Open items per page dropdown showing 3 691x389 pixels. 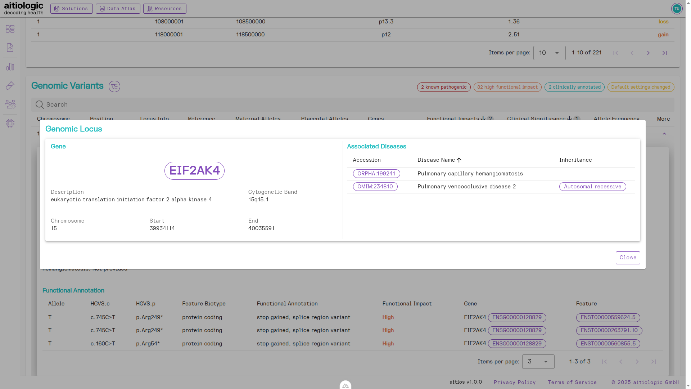(x=538, y=362)
